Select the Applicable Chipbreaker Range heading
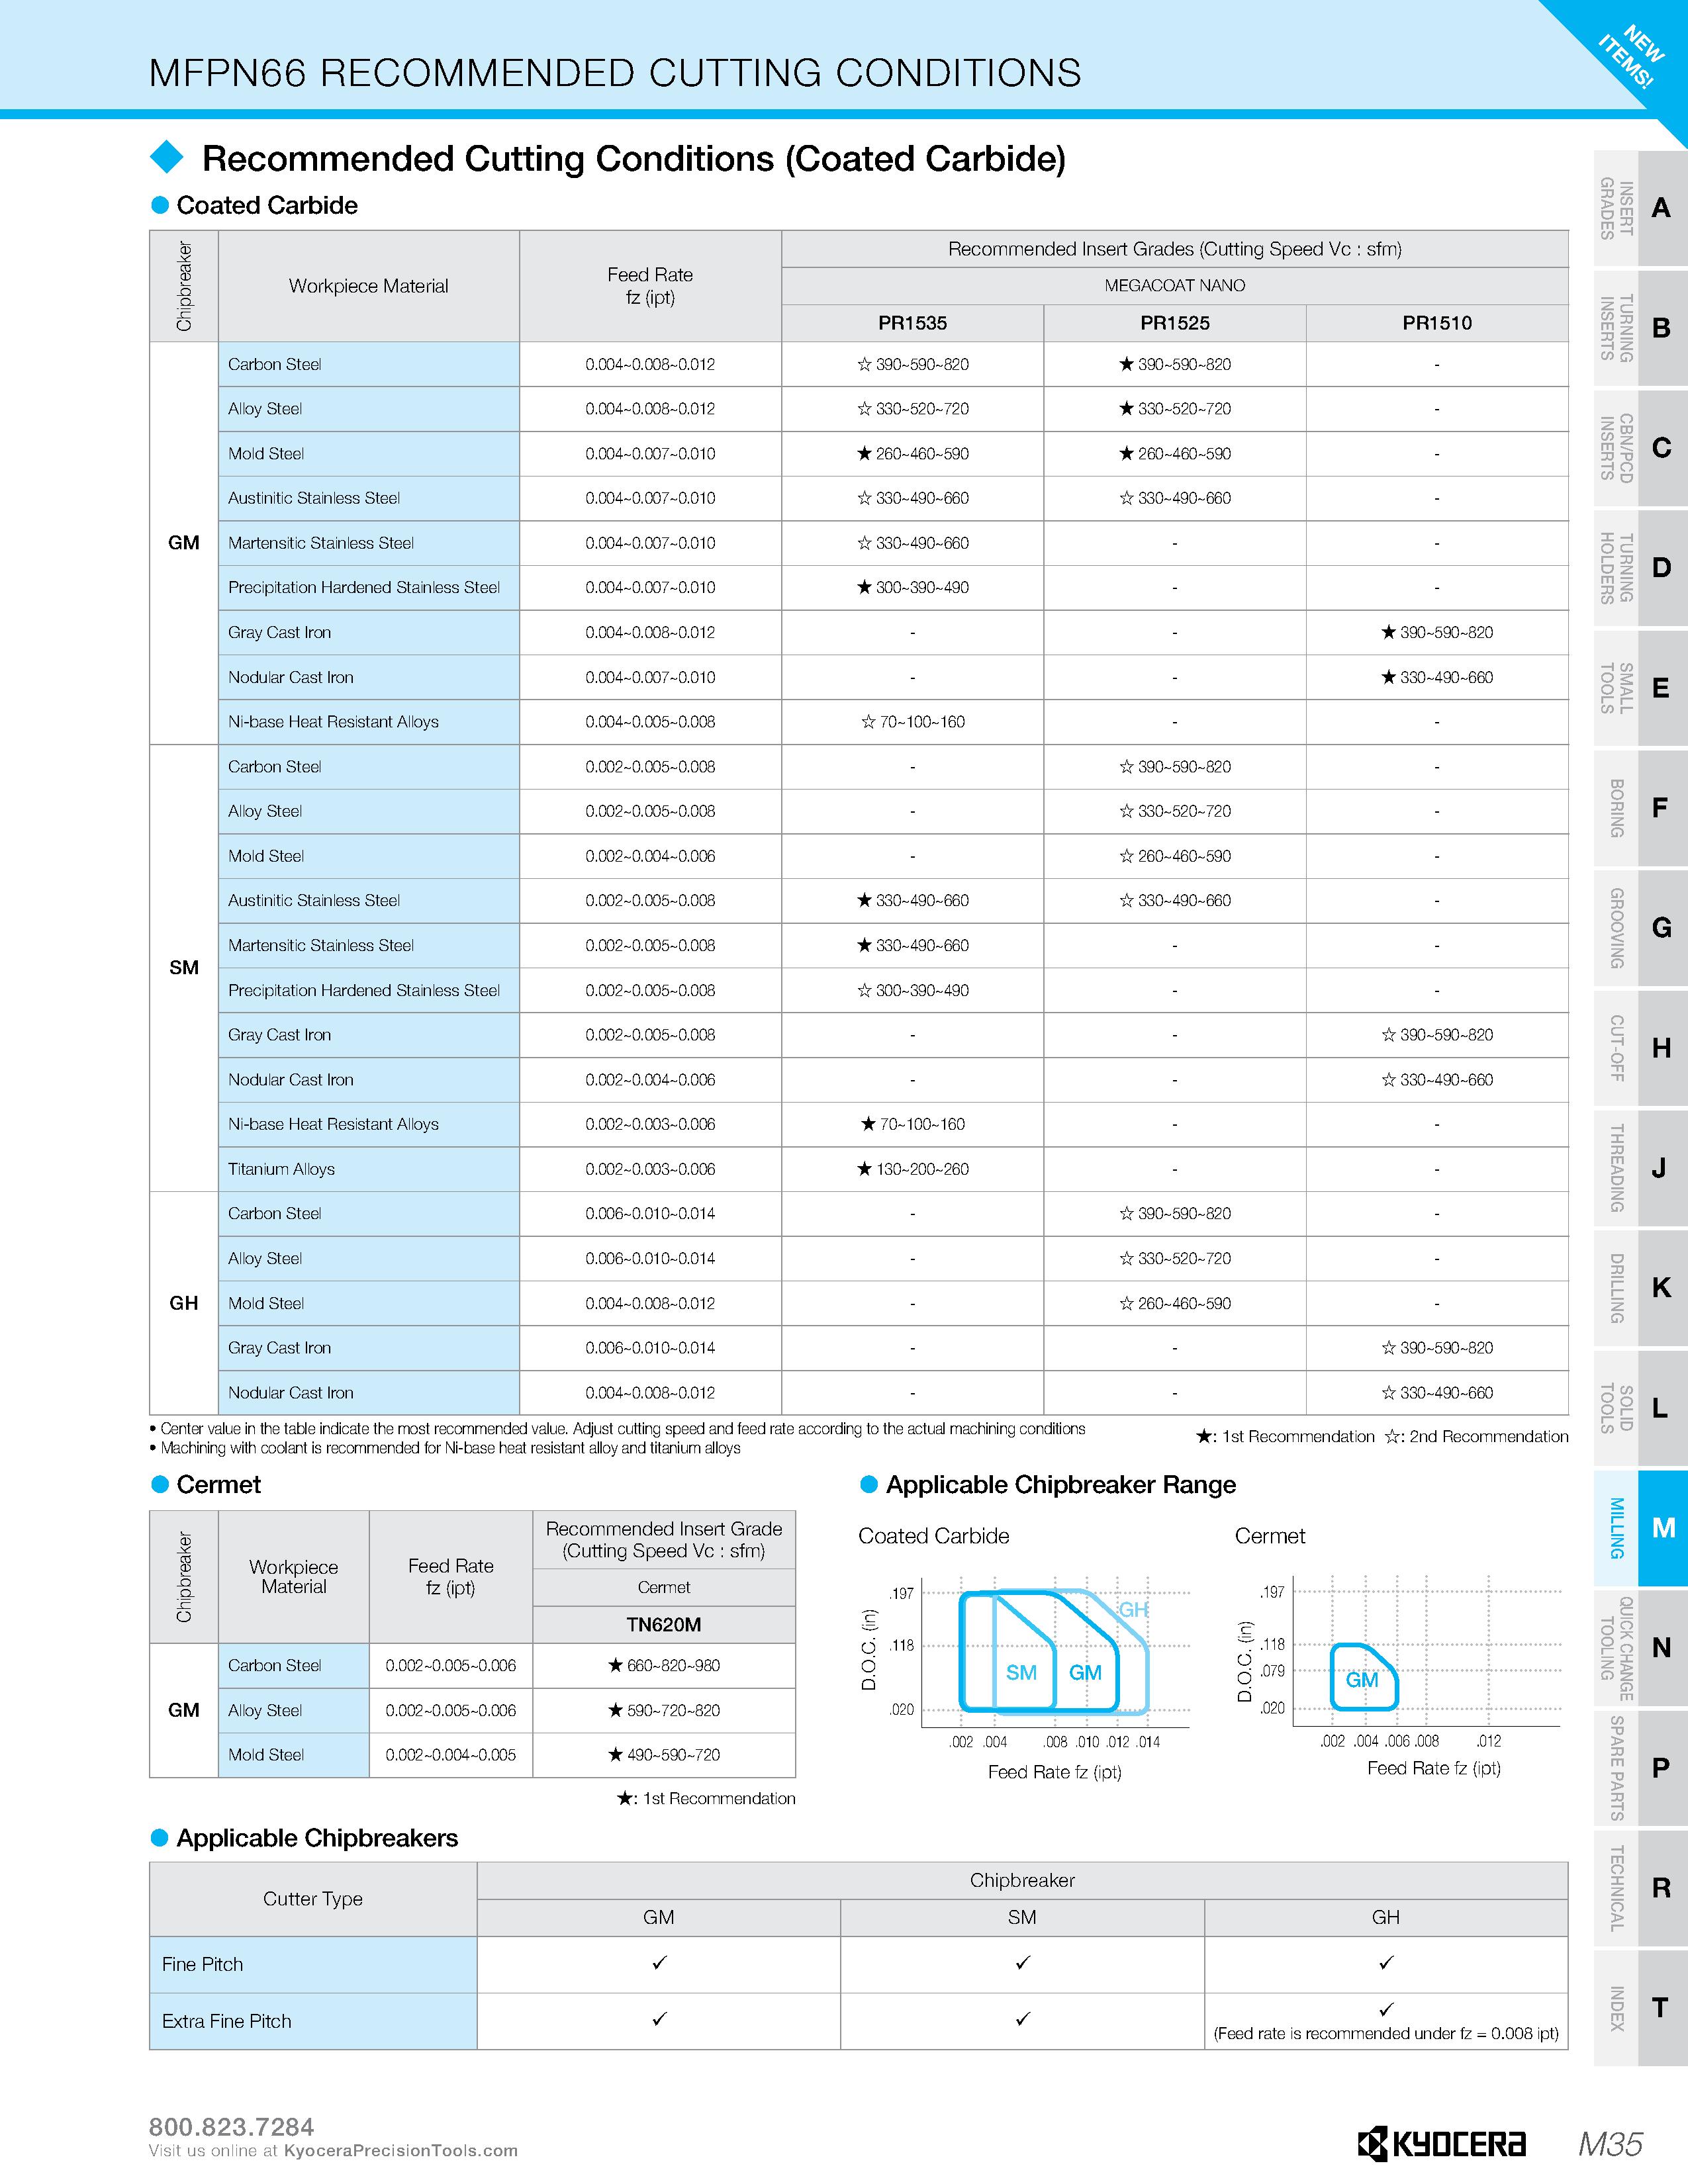Image resolution: width=1688 pixels, height=2184 pixels. (1061, 1485)
